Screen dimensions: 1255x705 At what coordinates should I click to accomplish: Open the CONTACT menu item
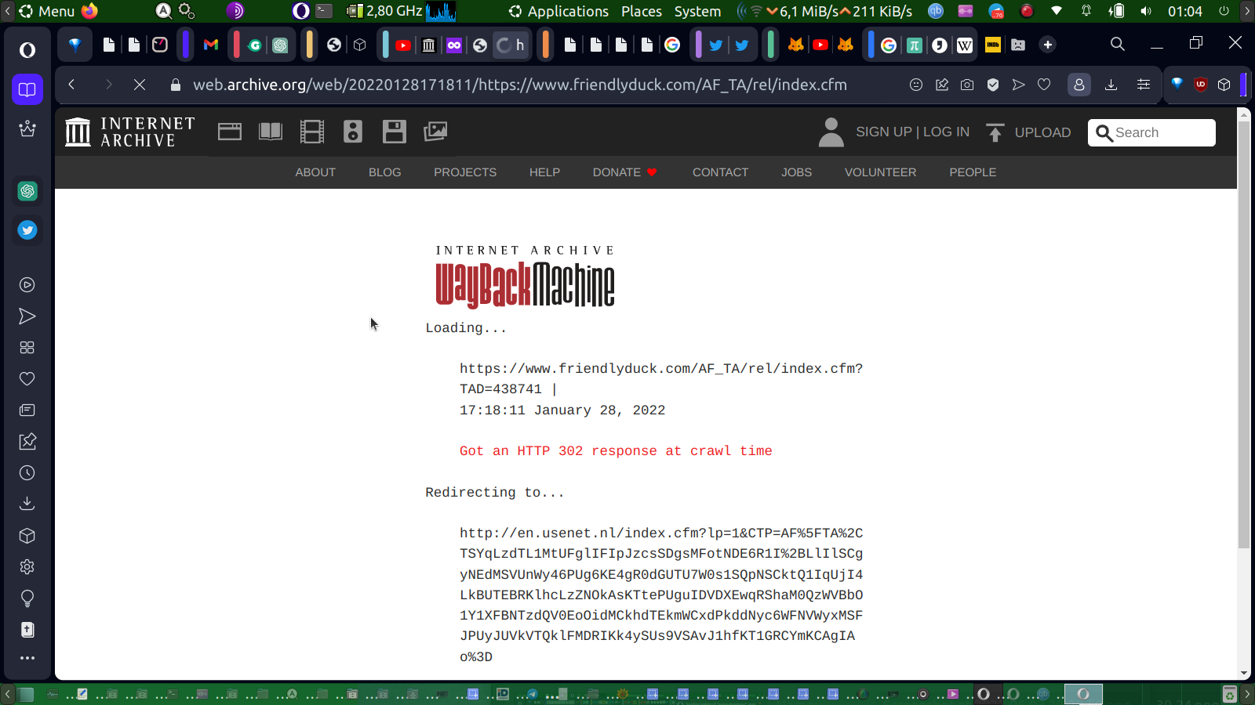(x=720, y=172)
